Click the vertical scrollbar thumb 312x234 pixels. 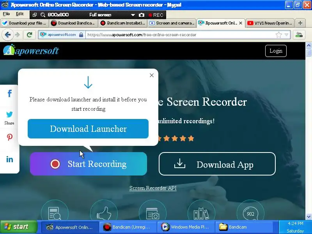point(308,52)
